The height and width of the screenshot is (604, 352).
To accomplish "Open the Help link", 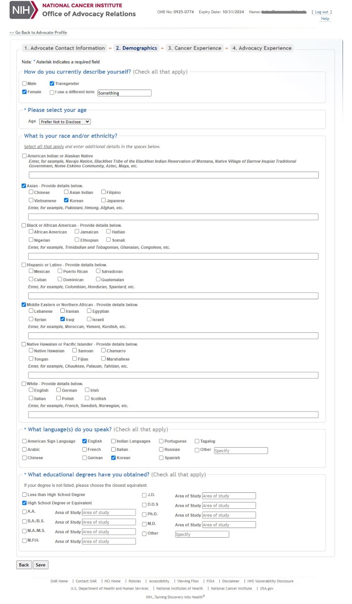I will coord(325,18).
